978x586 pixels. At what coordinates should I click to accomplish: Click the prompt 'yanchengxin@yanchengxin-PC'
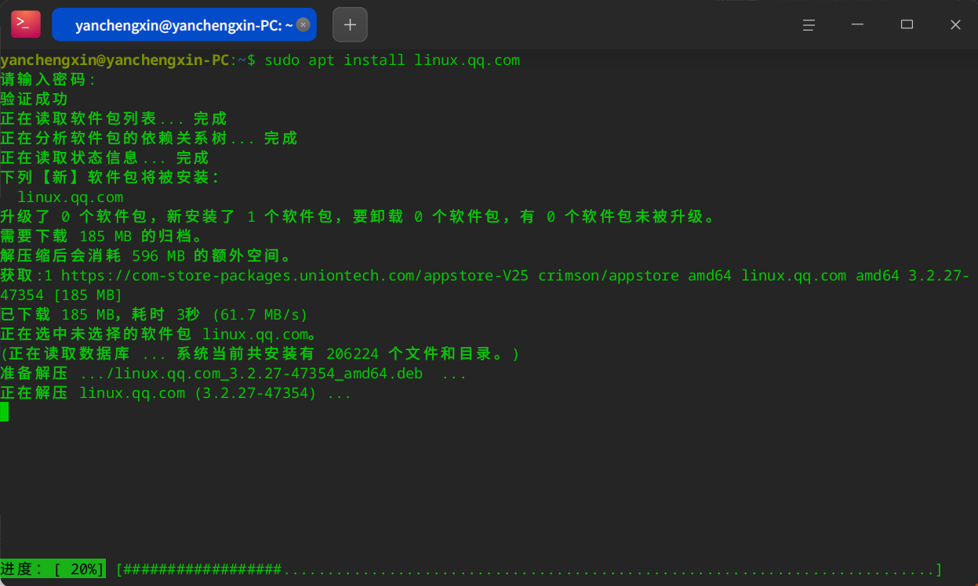(x=115, y=60)
